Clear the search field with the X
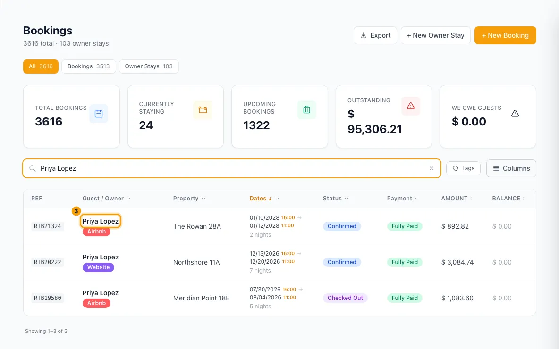 coord(432,168)
